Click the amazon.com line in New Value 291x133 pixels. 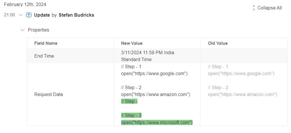[156, 95]
